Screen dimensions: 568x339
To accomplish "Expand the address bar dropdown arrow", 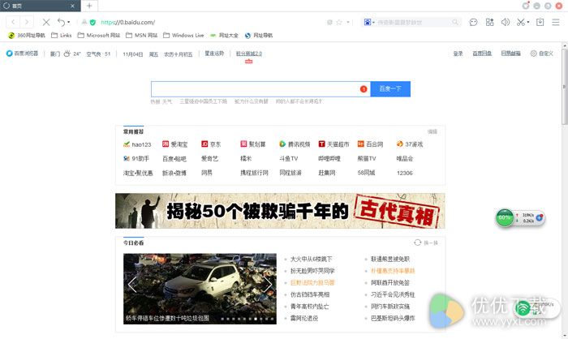I will pos(348,22).
